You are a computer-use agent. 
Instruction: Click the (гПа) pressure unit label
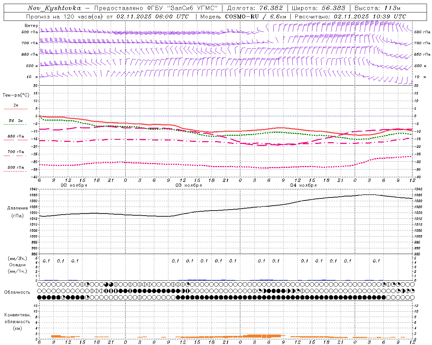[x=18, y=216]
